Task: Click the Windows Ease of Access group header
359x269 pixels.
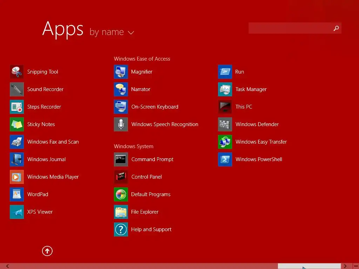Action: 142,59
